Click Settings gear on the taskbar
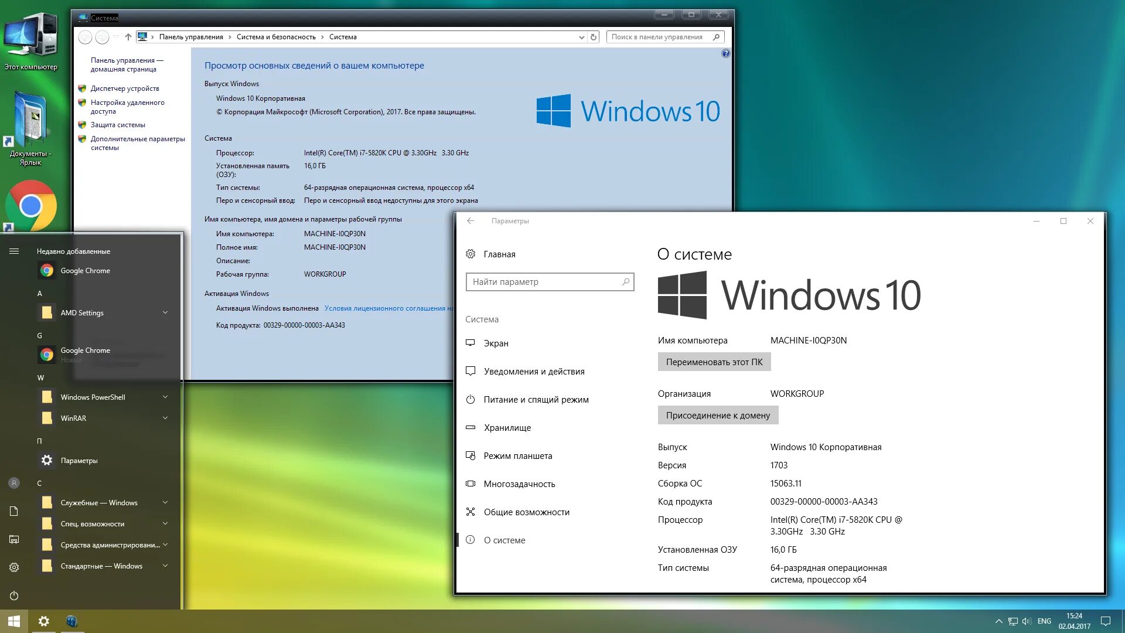Screen dimensions: 1125x633 [x=43, y=621]
